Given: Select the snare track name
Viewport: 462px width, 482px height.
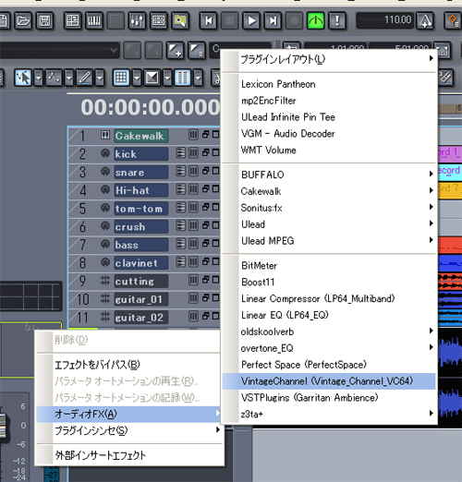Looking at the screenshot, I should pos(140,172).
